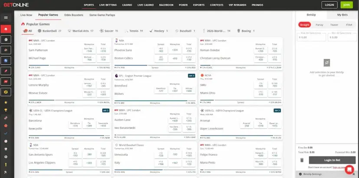Open VIP Rewards in top navigation
The width and height of the screenshot is (359, 178).
pyautogui.click(x=238, y=5)
